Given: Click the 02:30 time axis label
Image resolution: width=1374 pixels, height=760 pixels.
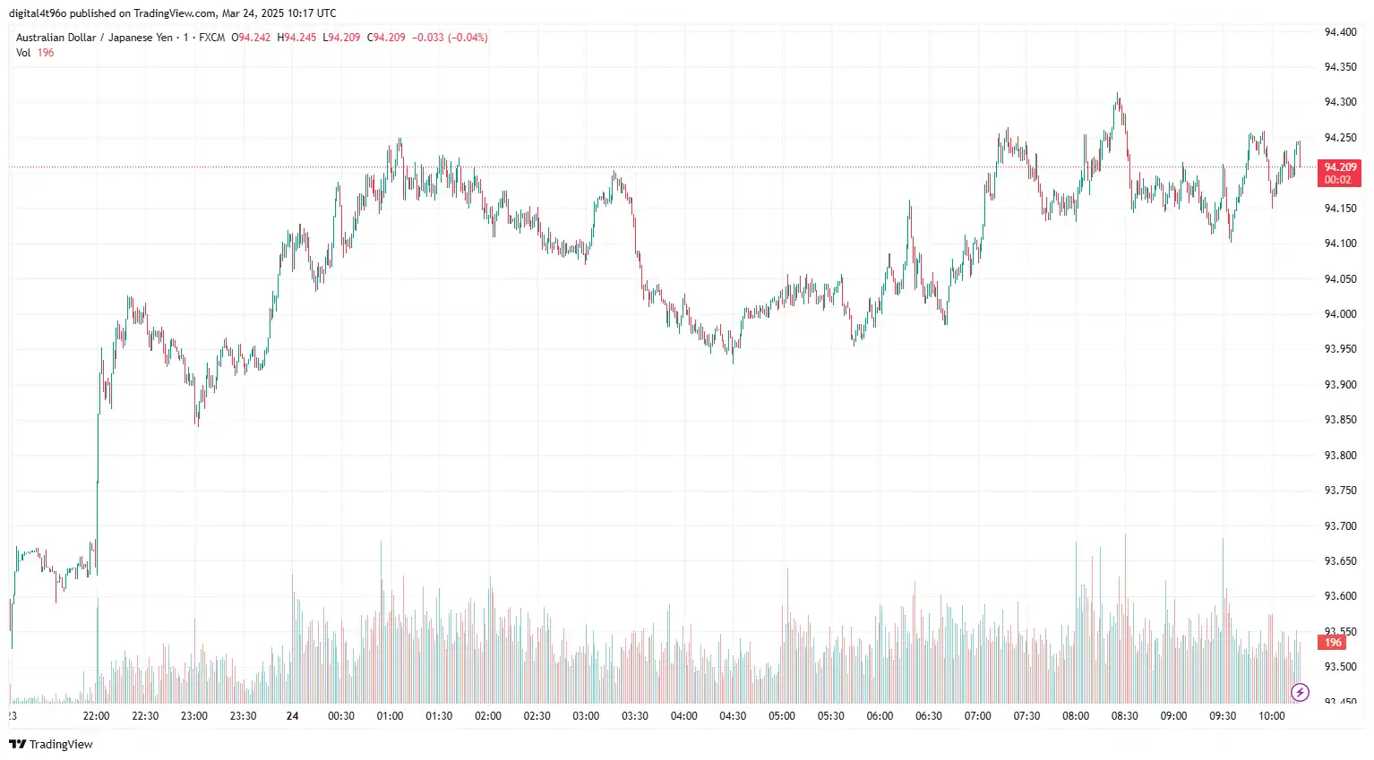Looking at the screenshot, I should point(537,716).
